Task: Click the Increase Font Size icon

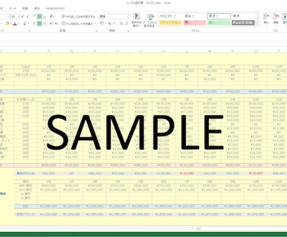Action: [x=23, y=16]
